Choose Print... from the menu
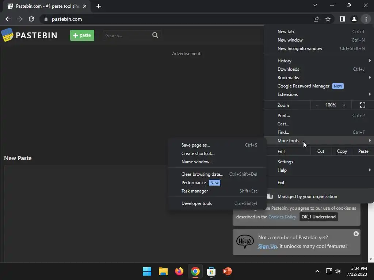 (x=319, y=116)
